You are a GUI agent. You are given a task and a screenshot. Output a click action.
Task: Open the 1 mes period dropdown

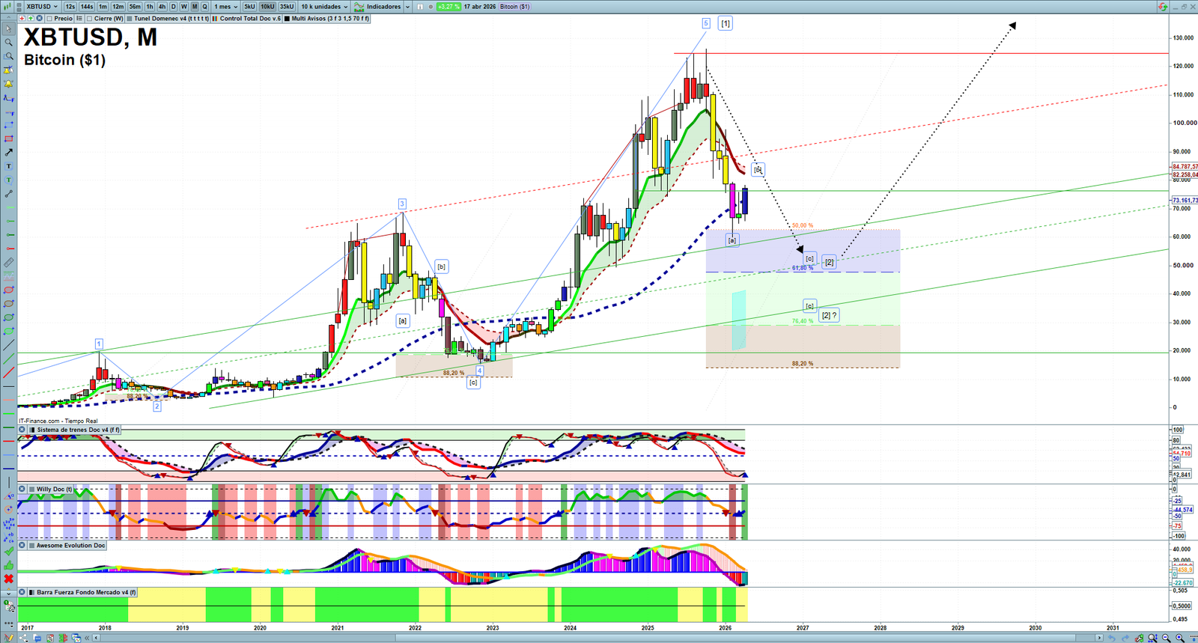[226, 7]
